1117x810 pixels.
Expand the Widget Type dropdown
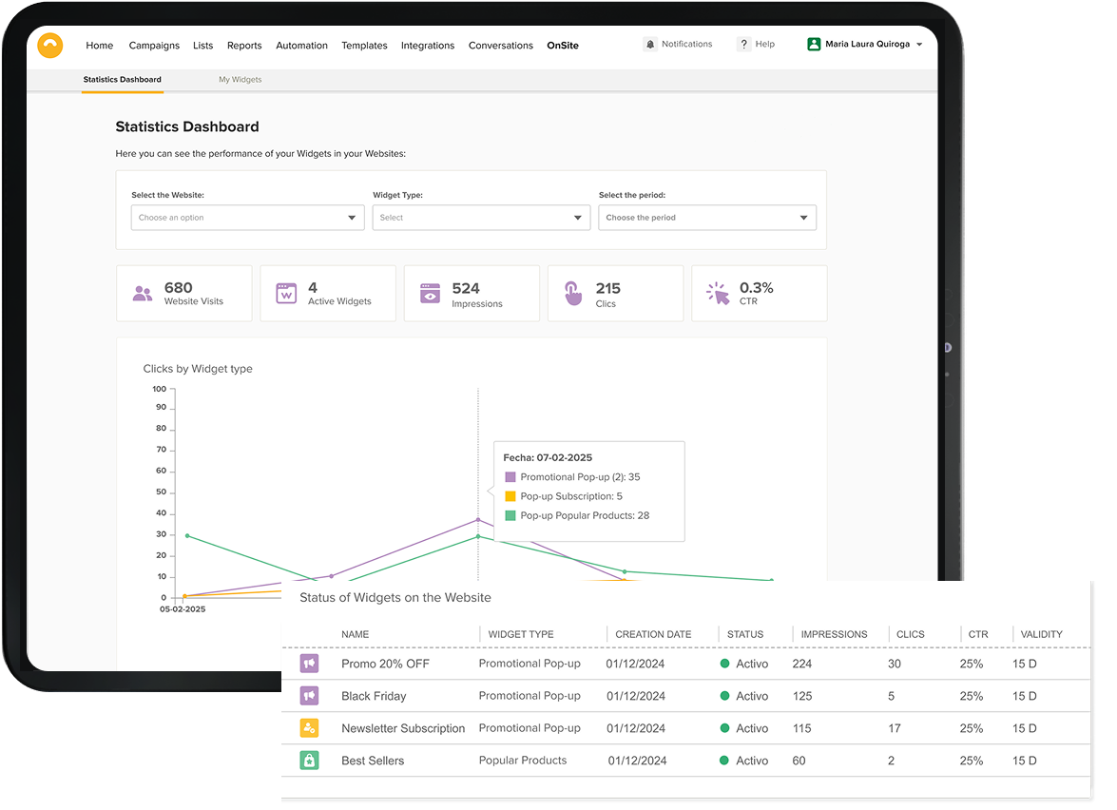tap(481, 218)
